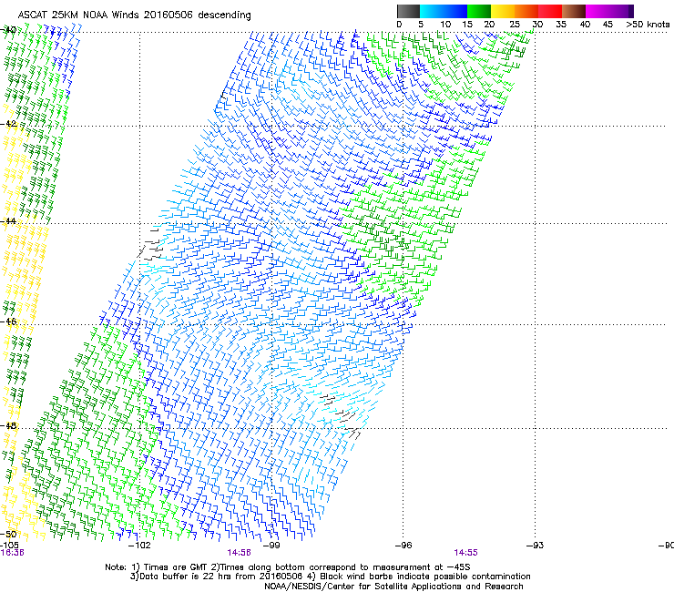This screenshot has width=674, height=592.
Task: Click the longitude label '-93'
Action: [535, 546]
